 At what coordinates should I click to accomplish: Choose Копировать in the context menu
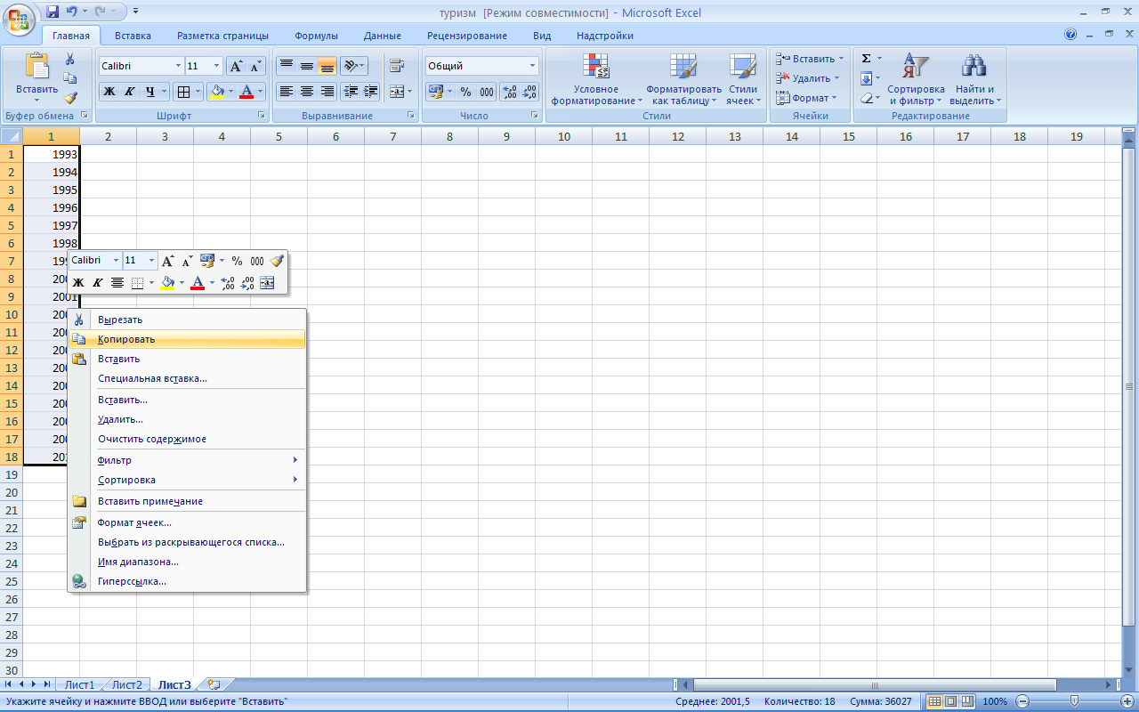[x=187, y=339]
